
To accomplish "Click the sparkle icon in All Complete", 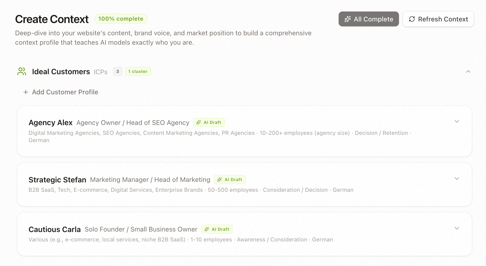I will pos(348,19).
